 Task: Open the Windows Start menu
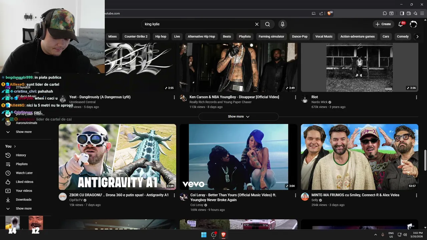pyautogui.click(x=204, y=235)
